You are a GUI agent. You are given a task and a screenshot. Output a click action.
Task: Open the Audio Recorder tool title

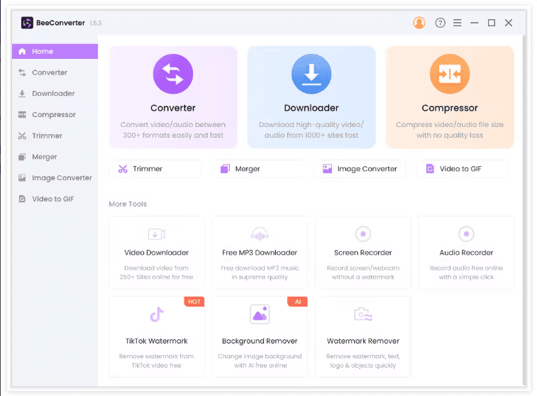click(466, 253)
